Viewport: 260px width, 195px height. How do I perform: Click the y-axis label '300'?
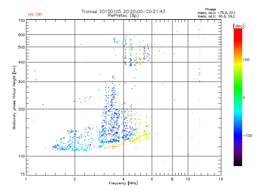click(21, 82)
